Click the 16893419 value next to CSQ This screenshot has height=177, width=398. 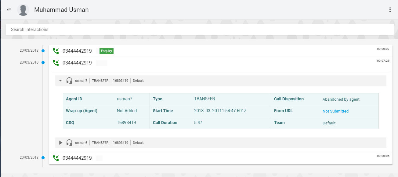126,123
